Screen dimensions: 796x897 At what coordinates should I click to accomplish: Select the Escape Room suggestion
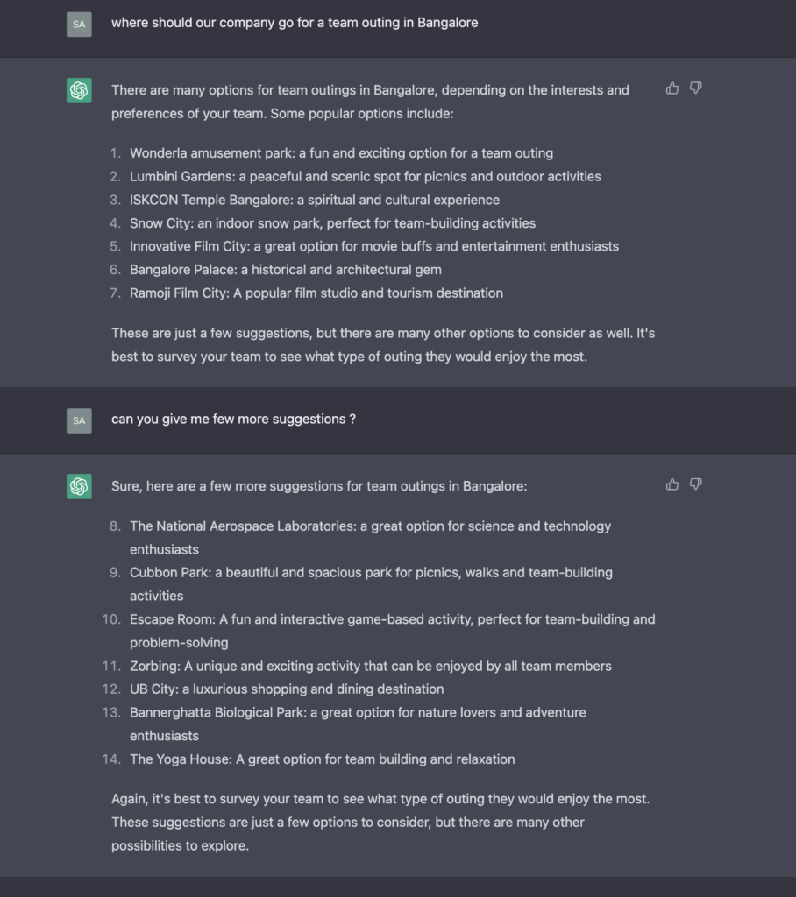click(x=392, y=631)
